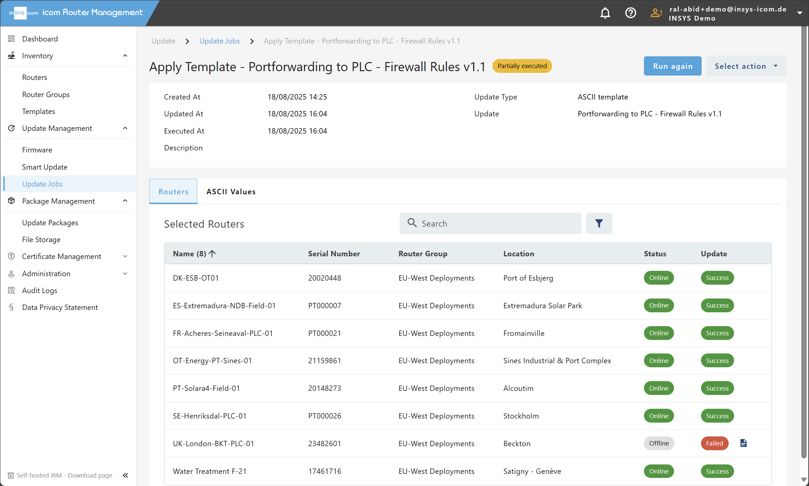Select the Routers tab

pyautogui.click(x=173, y=192)
